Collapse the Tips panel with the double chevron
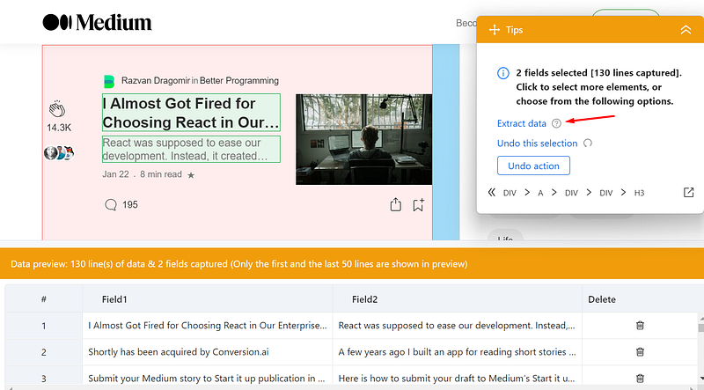The image size is (704, 390). [686, 30]
